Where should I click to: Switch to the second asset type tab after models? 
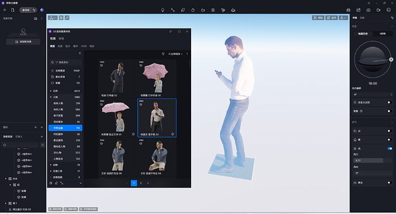[x=60, y=46]
